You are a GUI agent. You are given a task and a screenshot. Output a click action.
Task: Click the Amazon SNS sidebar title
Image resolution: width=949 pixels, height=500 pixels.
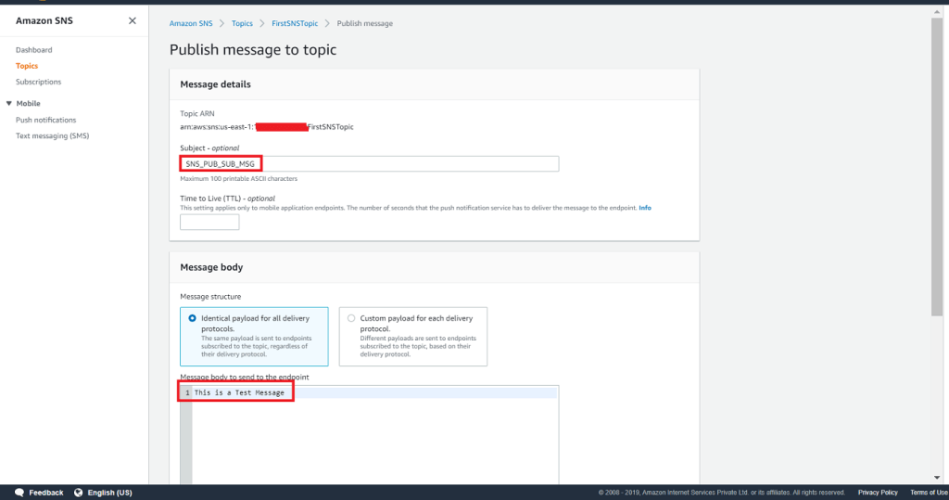(44, 20)
